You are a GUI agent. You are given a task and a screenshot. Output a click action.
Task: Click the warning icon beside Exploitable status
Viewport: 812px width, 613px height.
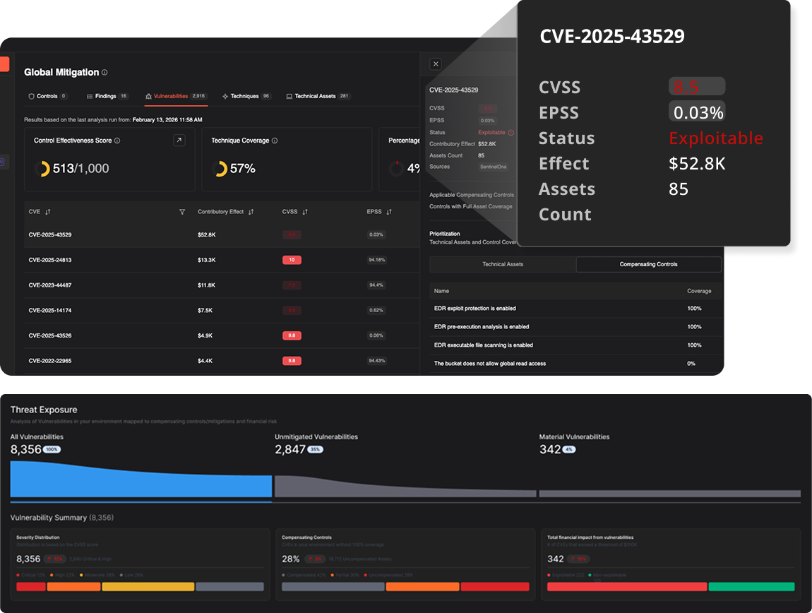click(511, 133)
